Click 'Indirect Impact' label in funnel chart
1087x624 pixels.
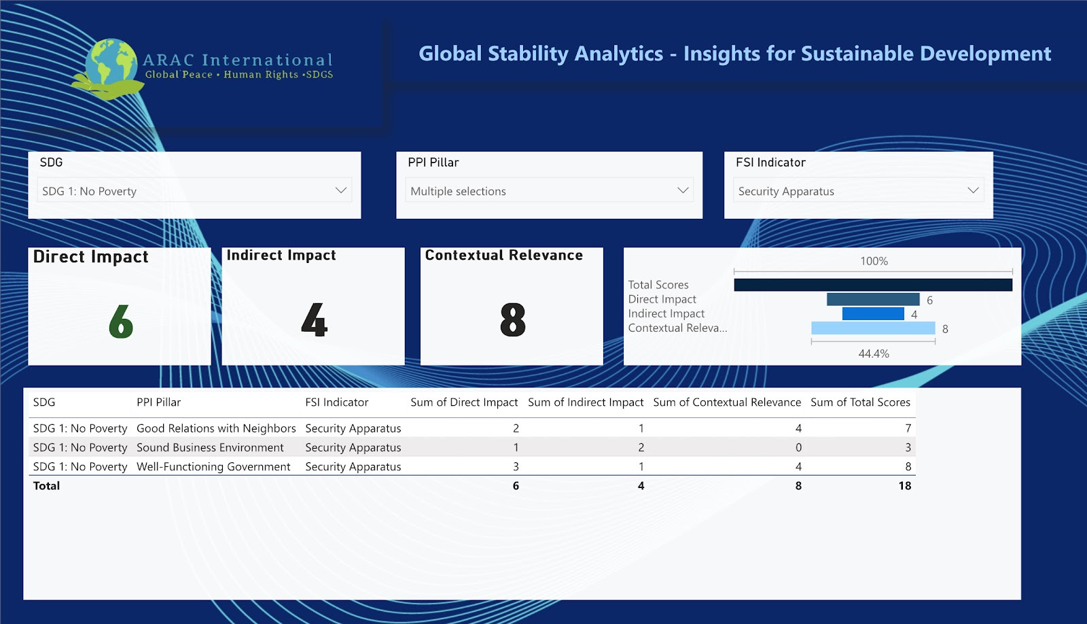tap(666, 313)
